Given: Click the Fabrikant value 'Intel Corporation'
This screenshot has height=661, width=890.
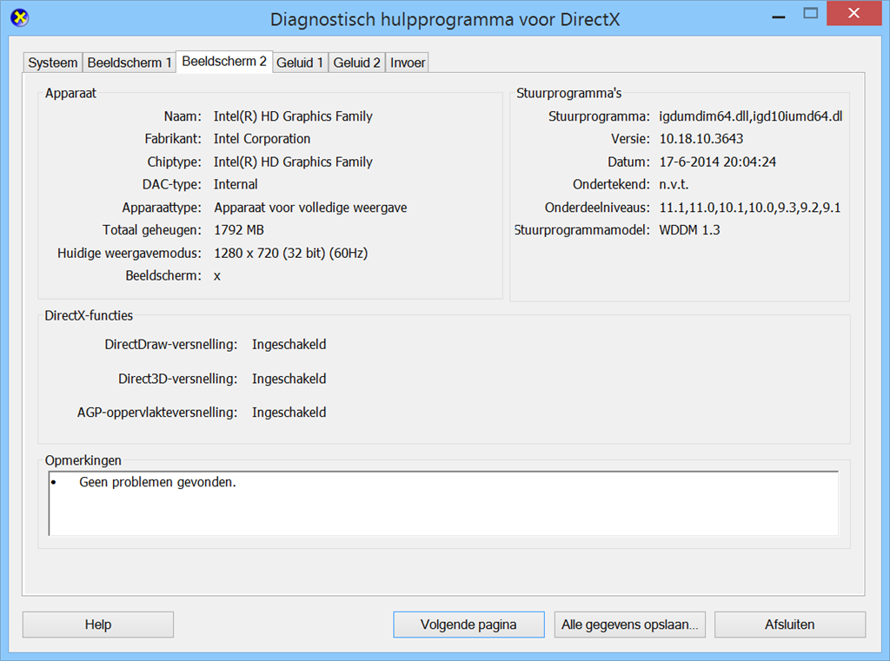Looking at the screenshot, I should coord(262,139).
